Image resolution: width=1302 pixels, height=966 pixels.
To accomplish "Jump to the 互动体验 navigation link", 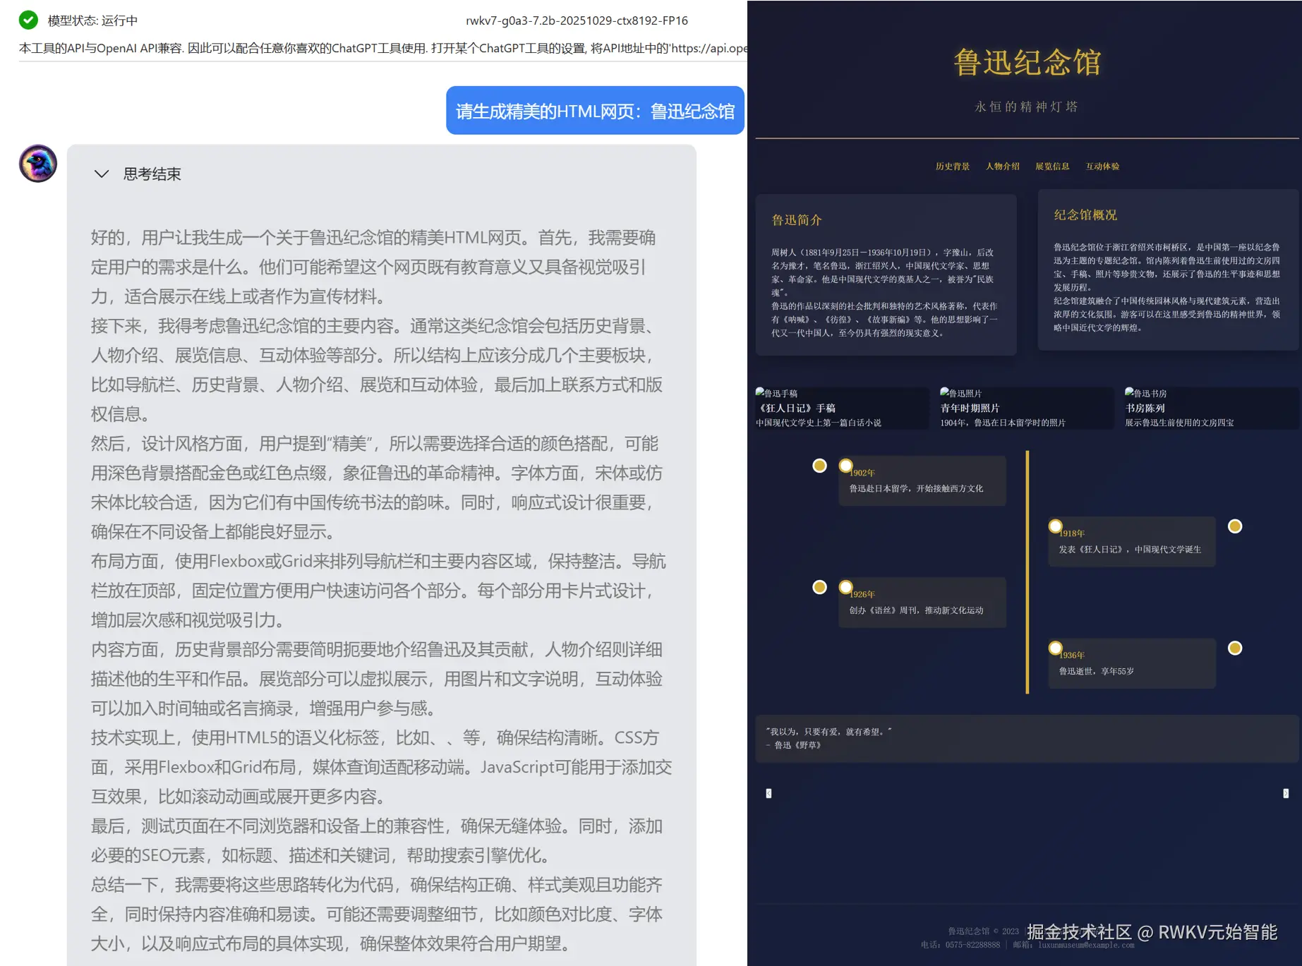I will click(1102, 167).
